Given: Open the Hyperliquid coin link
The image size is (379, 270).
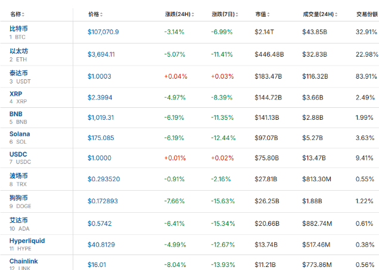Looking at the screenshot, I should pyautogui.click(x=27, y=241).
